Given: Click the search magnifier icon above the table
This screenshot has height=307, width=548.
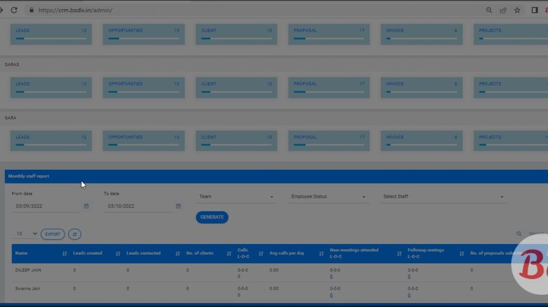Looking at the screenshot, I should point(519,233).
